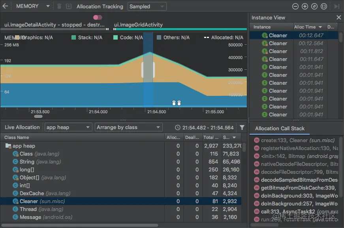This screenshot has height=228, width=344.
Task: Close the Instance View panel
Action: click(x=338, y=17)
